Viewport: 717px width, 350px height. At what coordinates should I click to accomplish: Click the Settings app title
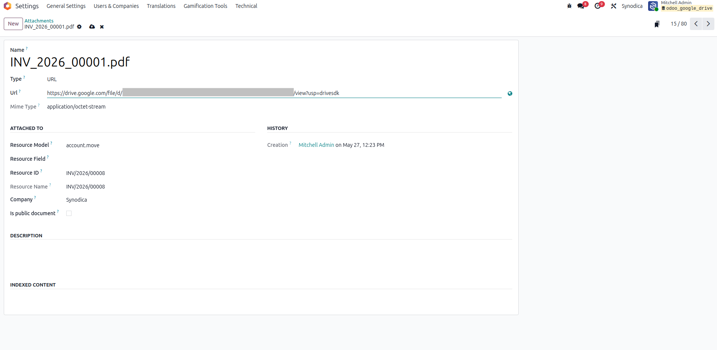tap(27, 6)
